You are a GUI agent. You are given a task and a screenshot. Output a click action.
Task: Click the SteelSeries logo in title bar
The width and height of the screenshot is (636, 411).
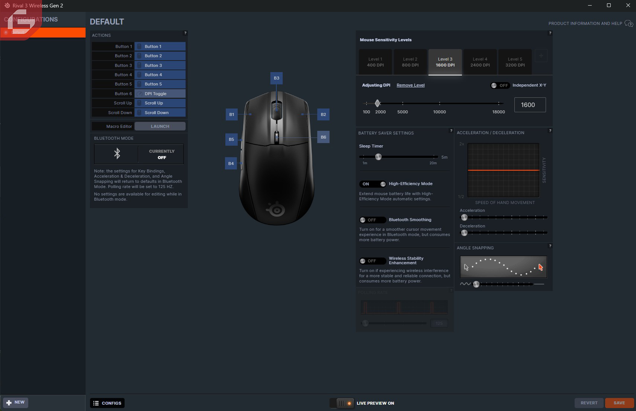click(x=7, y=6)
